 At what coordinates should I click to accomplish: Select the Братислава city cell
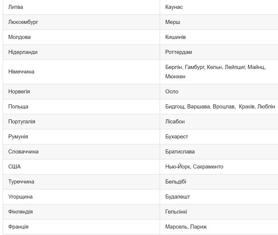[180, 152]
